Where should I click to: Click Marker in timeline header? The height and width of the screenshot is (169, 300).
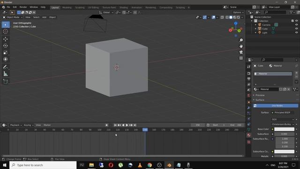tap(47, 125)
